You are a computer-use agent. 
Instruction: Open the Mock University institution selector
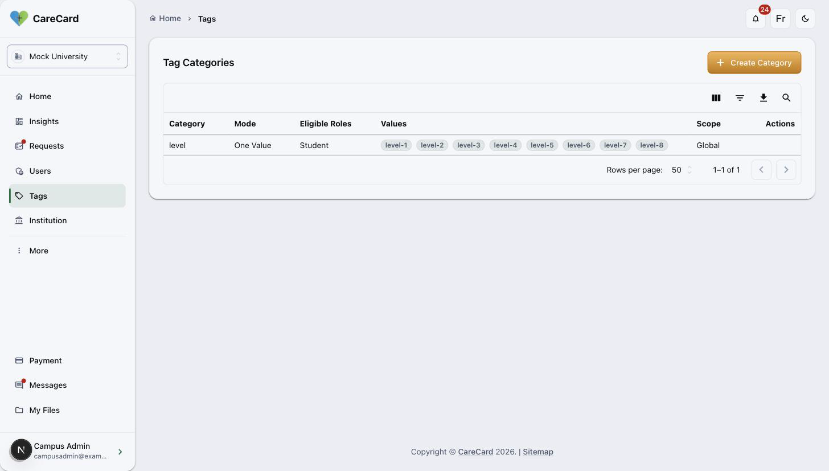point(67,56)
